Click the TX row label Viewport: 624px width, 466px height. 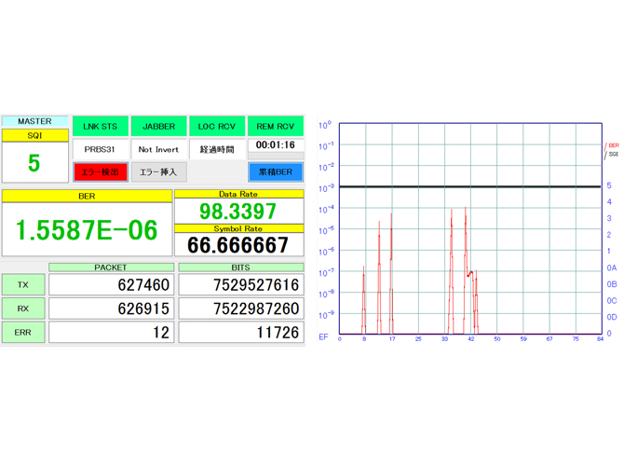[23, 285]
